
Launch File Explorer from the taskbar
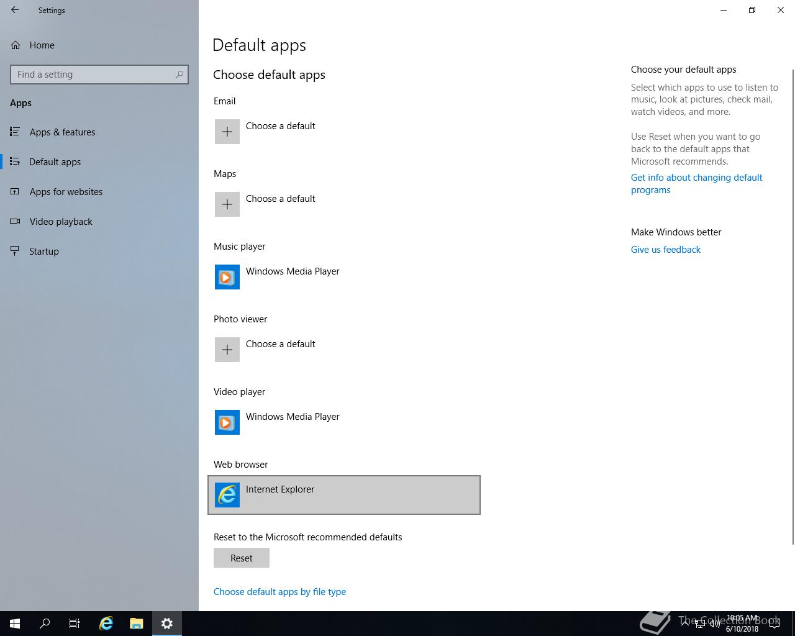click(x=136, y=624)
